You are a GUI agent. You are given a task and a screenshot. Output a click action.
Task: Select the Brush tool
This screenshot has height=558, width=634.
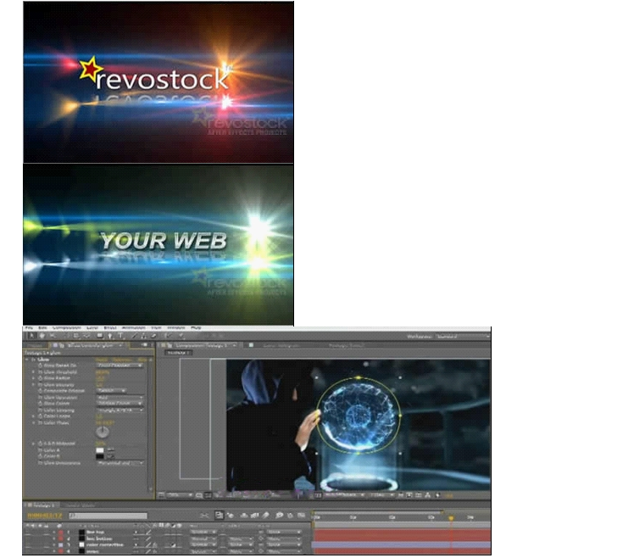pos(134,336)
